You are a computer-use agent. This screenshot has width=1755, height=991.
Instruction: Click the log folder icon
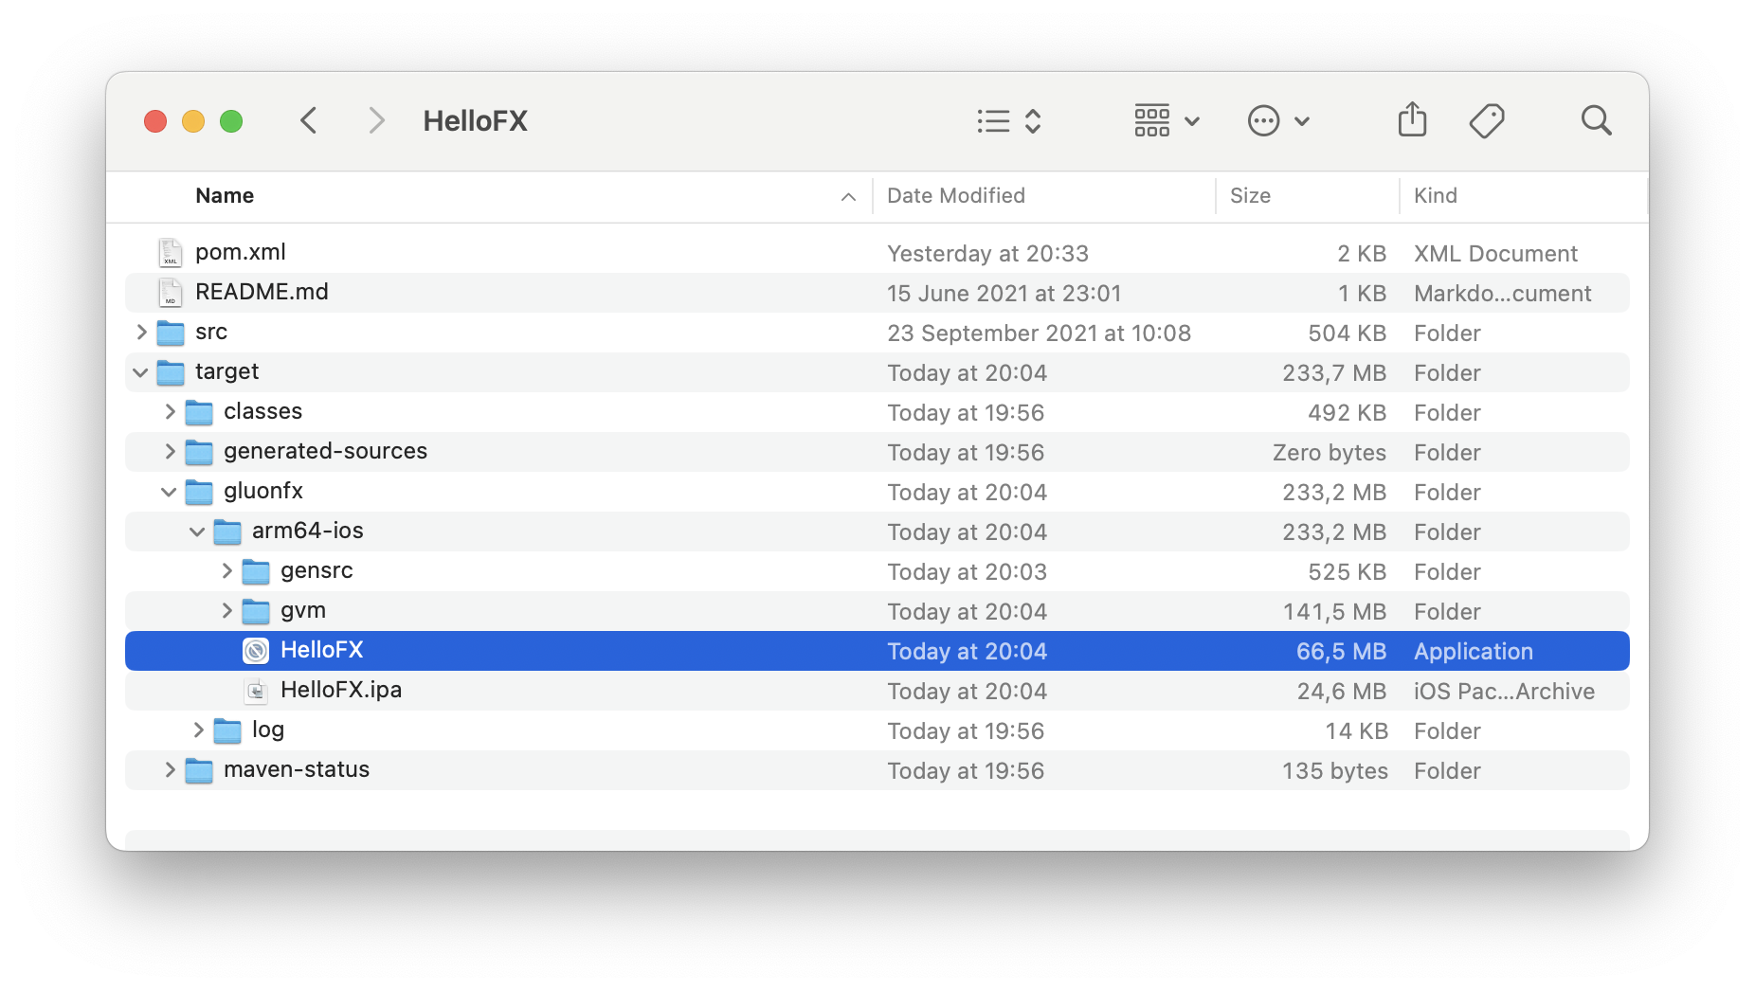click(227, 730)
